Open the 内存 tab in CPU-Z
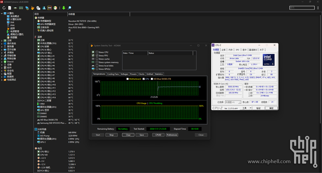 coord(231,50)
